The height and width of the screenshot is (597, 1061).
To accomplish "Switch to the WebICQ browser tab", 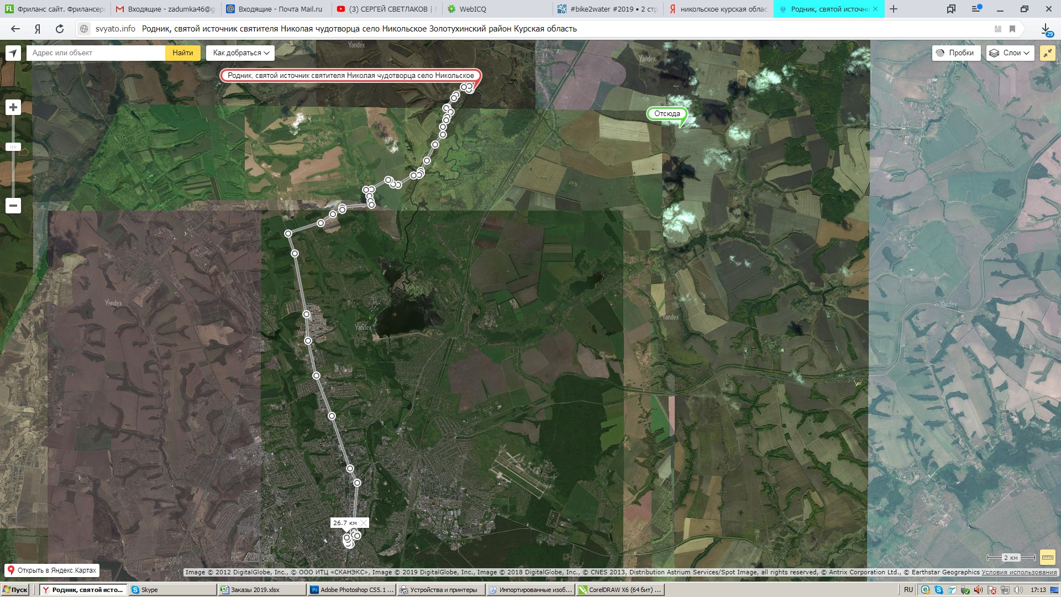I will [472, 9].
